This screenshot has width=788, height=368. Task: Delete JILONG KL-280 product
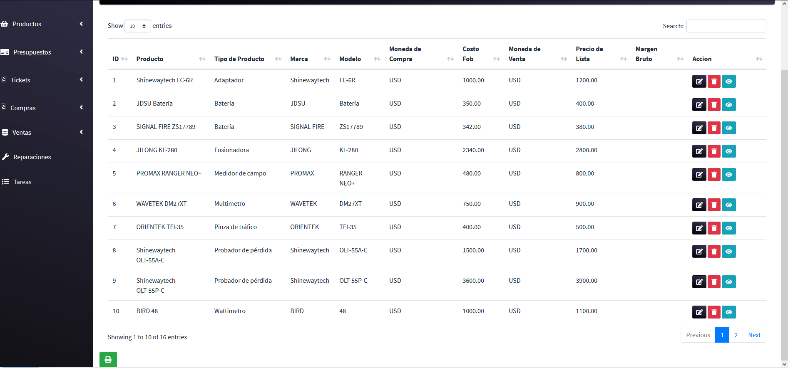(x=714, y=151)
